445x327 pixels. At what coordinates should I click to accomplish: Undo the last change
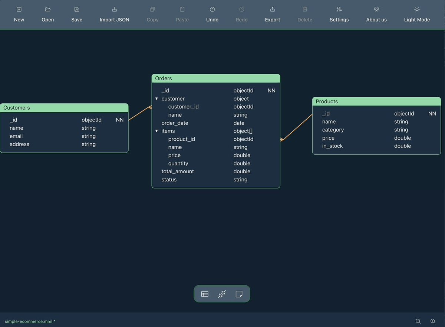[x=212, y=9]
